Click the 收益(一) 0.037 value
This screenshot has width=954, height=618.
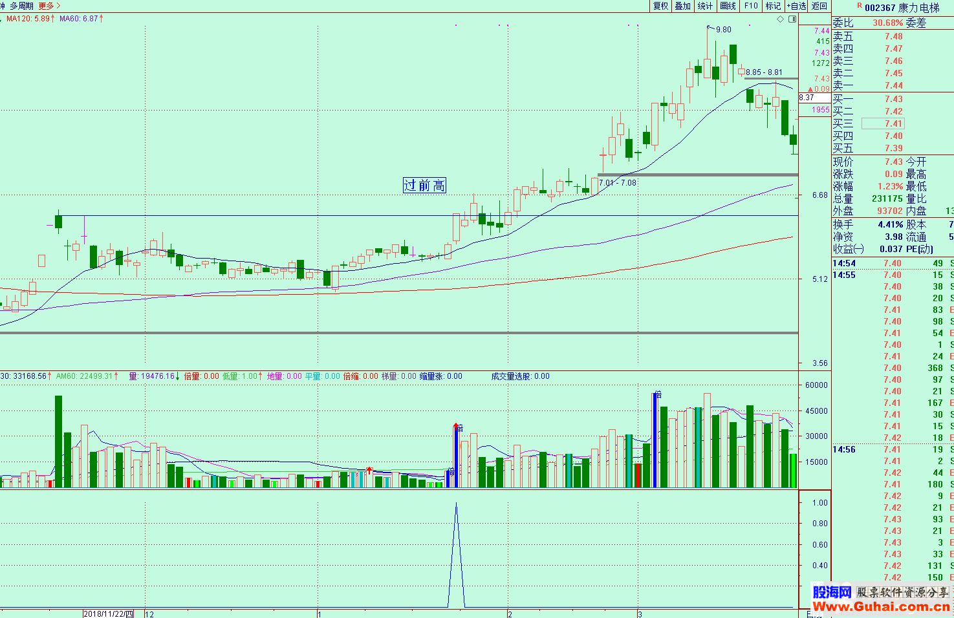[891, 249]
